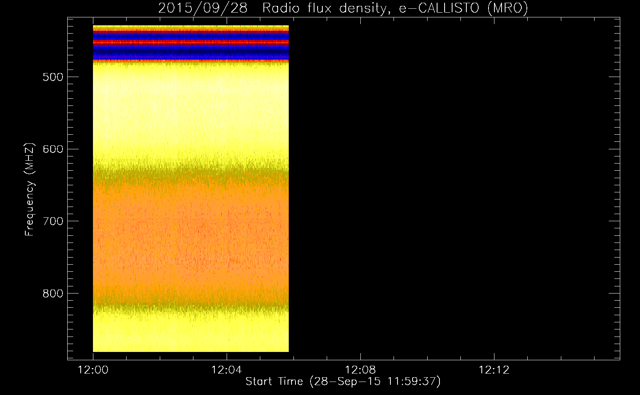Click the 12:12 time tick label
Image resolution: width=640 pixels, height=395 pixels.
click(x=494, y=370)
